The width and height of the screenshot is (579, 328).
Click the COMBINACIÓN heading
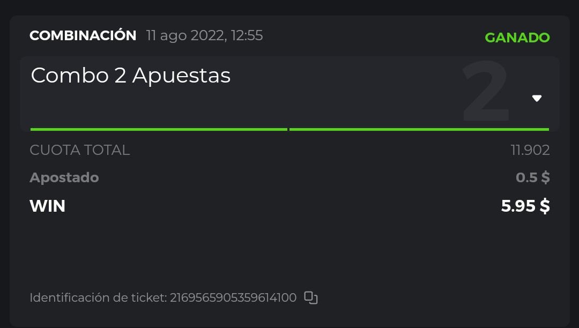point(83,35)
